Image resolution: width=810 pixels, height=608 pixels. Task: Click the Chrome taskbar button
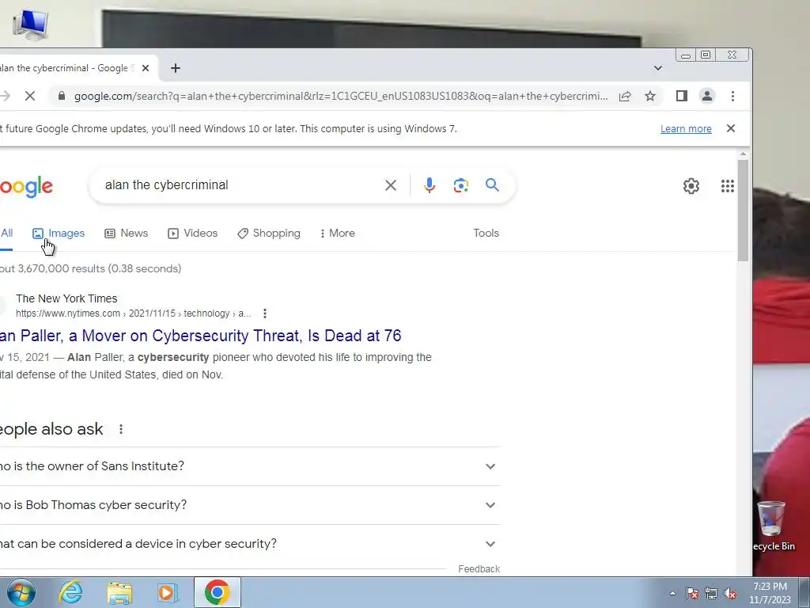[217, 592]
